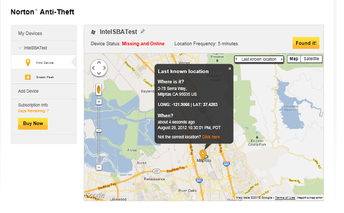The image size is (344, 213).
Task: Open Find Device in the sidebar
Action: point(44,62)
